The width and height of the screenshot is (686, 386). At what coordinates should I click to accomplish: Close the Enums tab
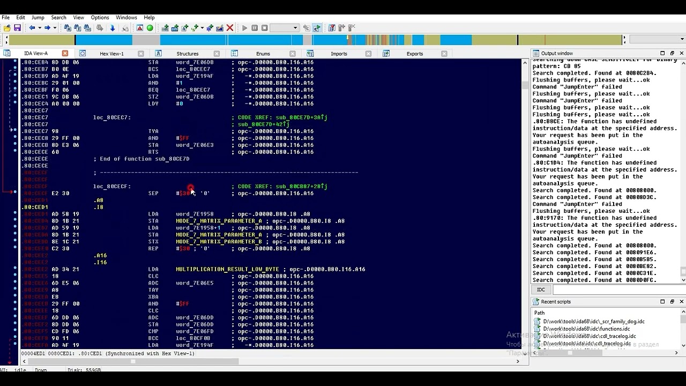click(293, 54)
